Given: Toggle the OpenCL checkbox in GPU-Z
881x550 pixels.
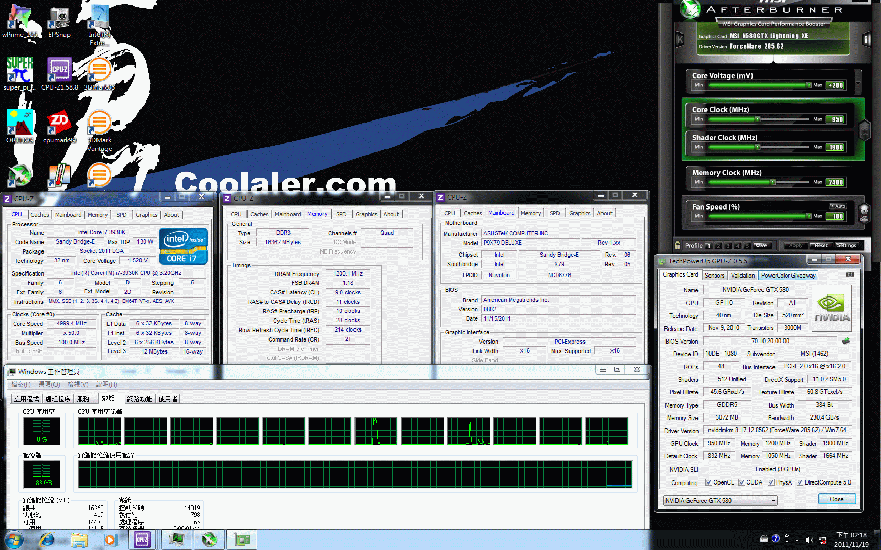Looking at the screenshot, I should tap(708, 482).
